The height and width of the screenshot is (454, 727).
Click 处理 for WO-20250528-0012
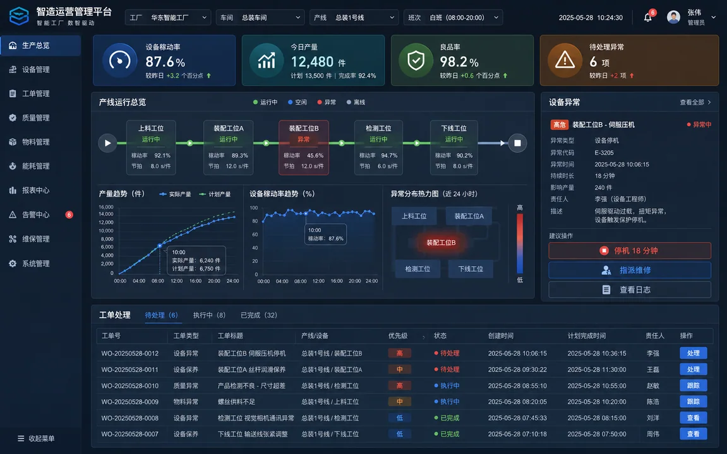(693, 353)
